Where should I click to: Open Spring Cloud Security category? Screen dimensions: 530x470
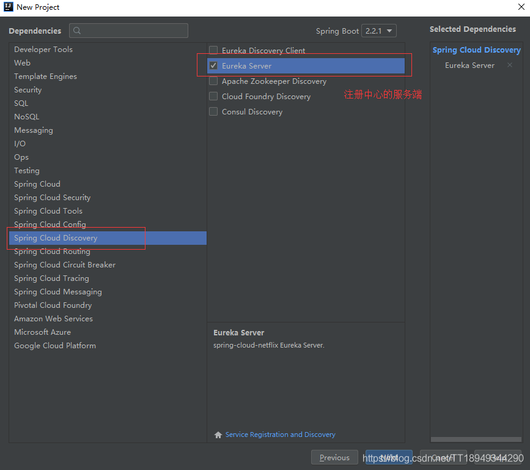(108, 198)
